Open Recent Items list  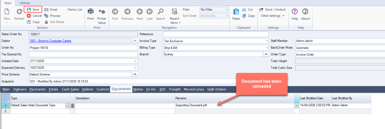pos(174,16)
